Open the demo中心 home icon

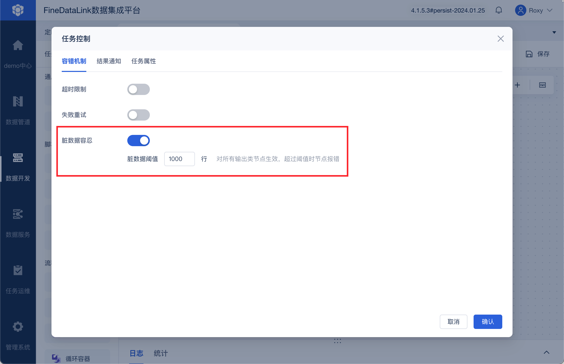click(18, 46)
